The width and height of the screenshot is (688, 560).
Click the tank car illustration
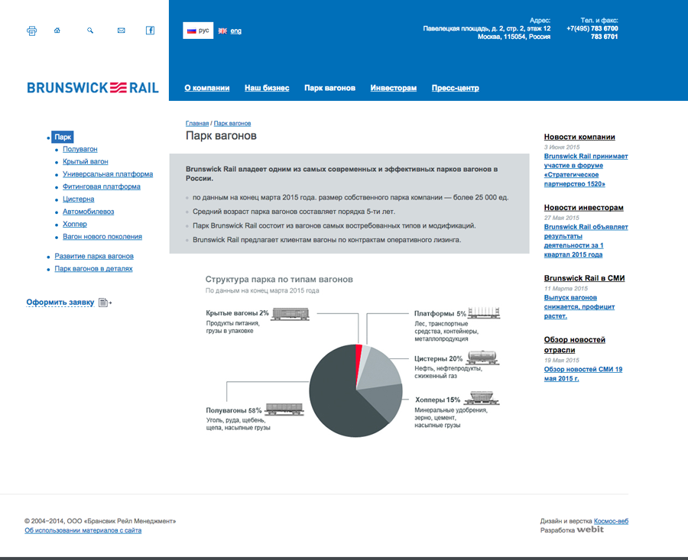point(482,358)
